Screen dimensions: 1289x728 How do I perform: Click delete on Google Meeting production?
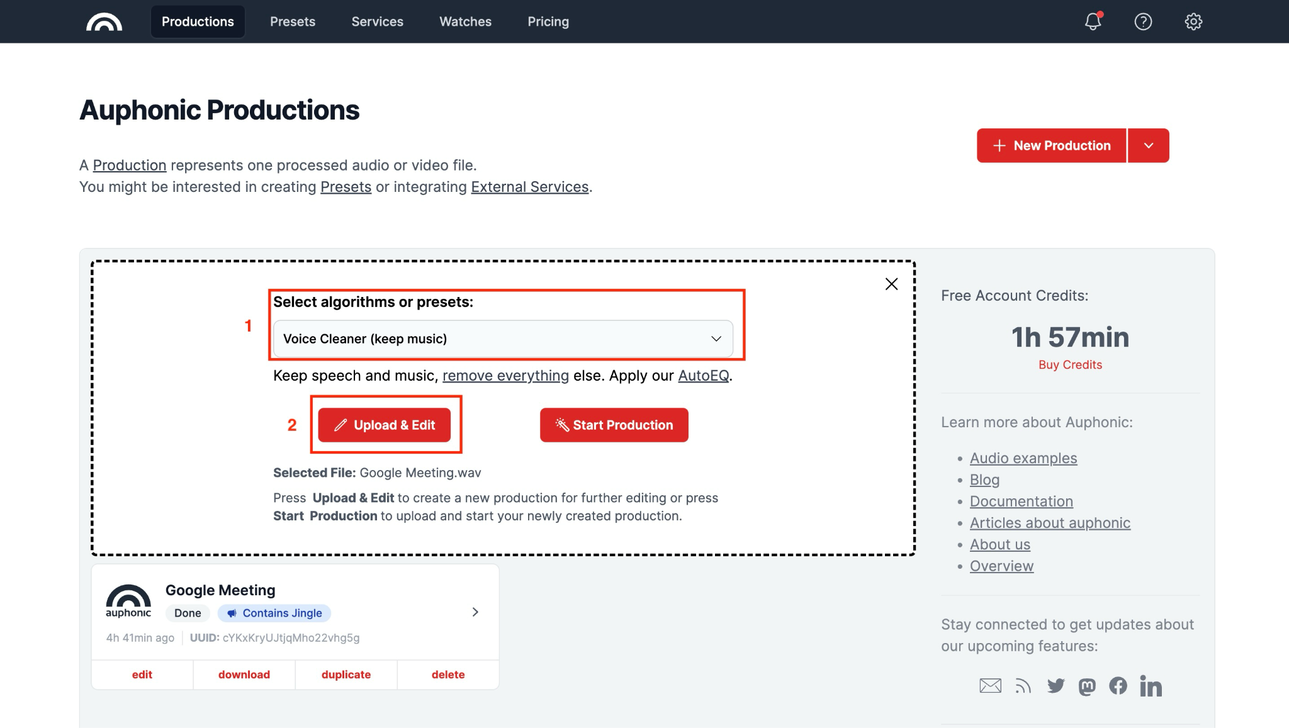[x=448, y=675]
